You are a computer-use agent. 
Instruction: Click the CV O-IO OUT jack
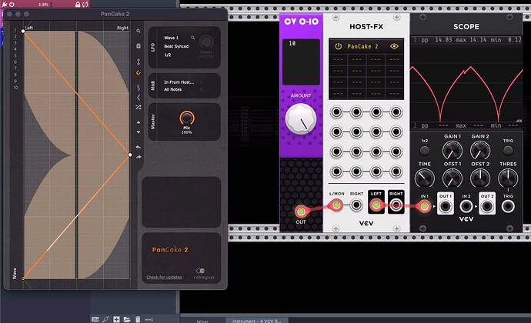tap(300, 211)
